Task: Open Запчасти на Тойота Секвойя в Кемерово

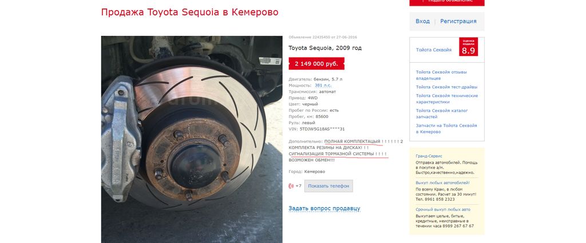Action: pos(446,128)
